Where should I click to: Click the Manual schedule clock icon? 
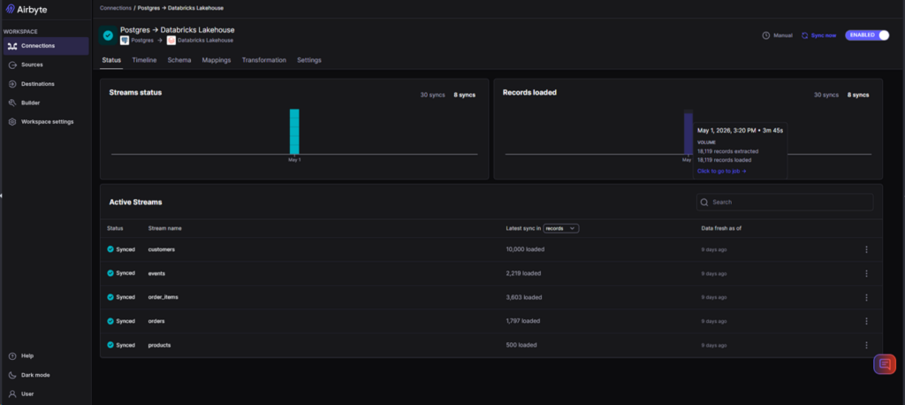[766, 35]
